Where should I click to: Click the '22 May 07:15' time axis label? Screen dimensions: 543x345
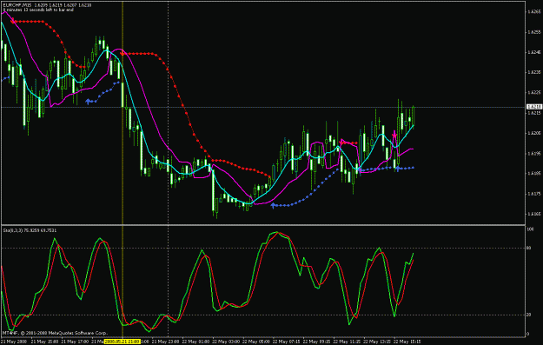click(x=287, y=342)
